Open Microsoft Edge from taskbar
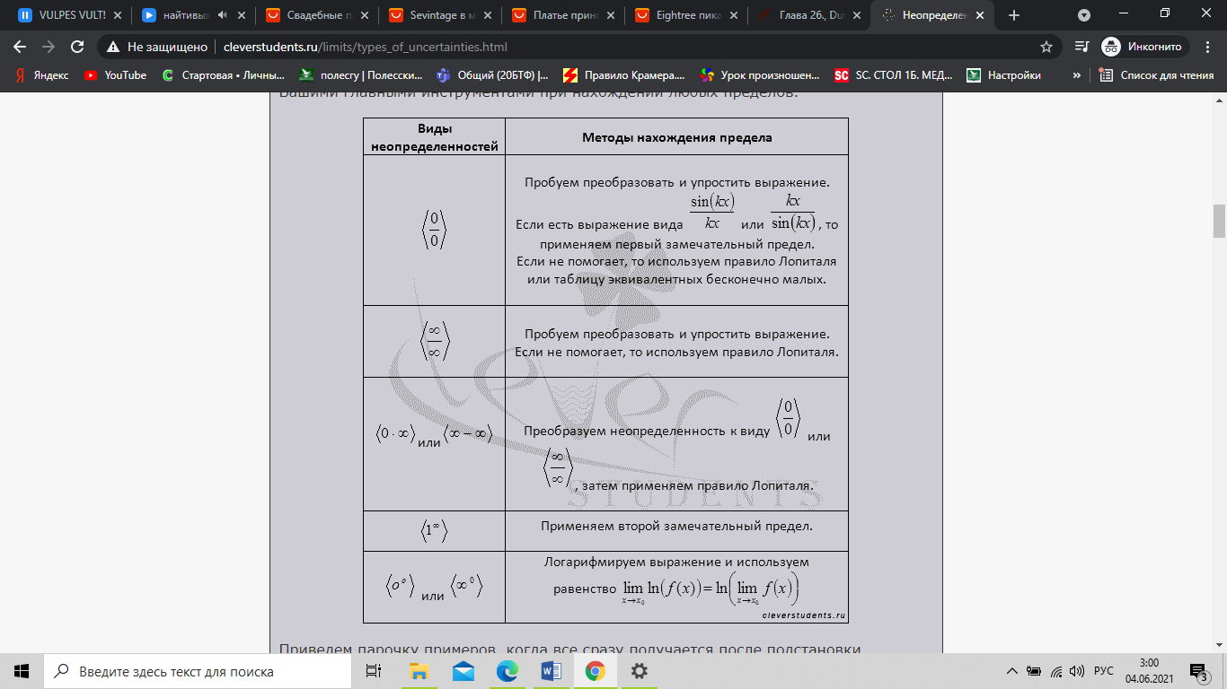Viewport: 1227px width, 689px height. pos(508,671)
